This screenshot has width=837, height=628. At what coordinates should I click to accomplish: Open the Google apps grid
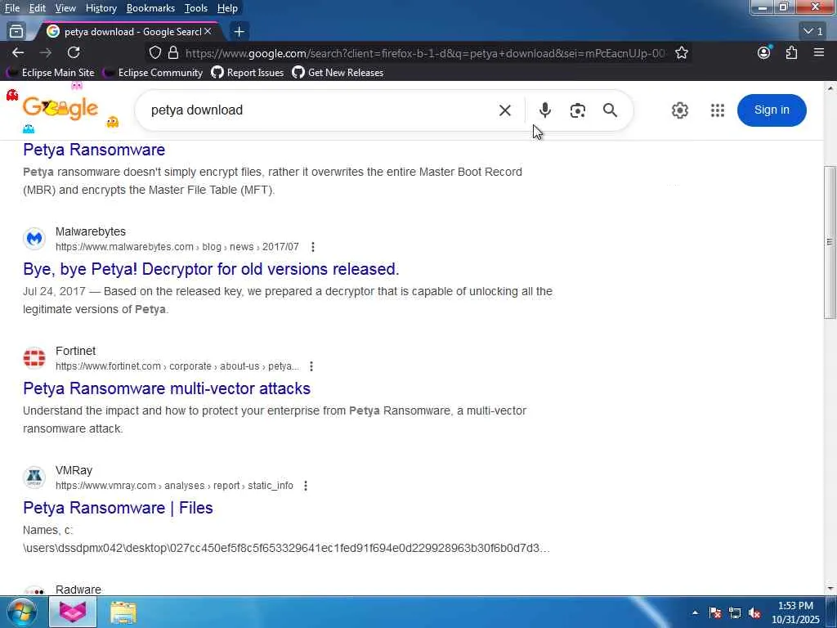718,110
